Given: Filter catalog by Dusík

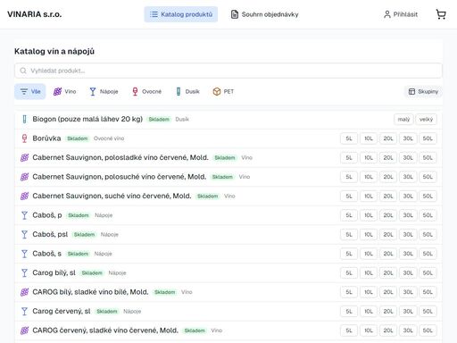Looking at the screenshot, I should pyautogui.click(x=187, y=91).
